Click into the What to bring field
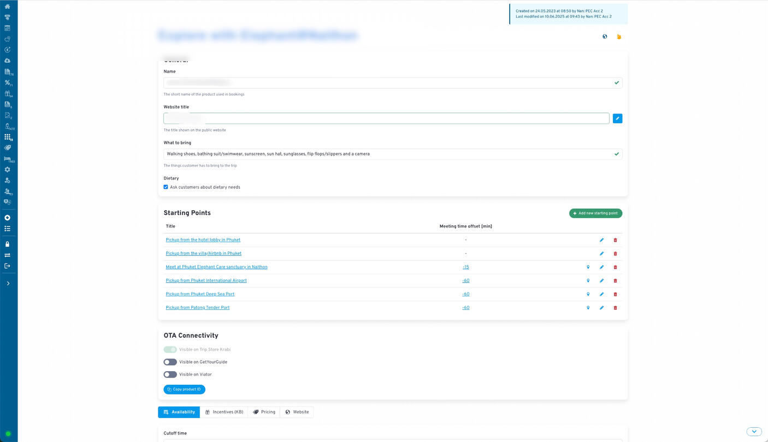The width and height of the screenshot is (768, 442). point(388,154)
